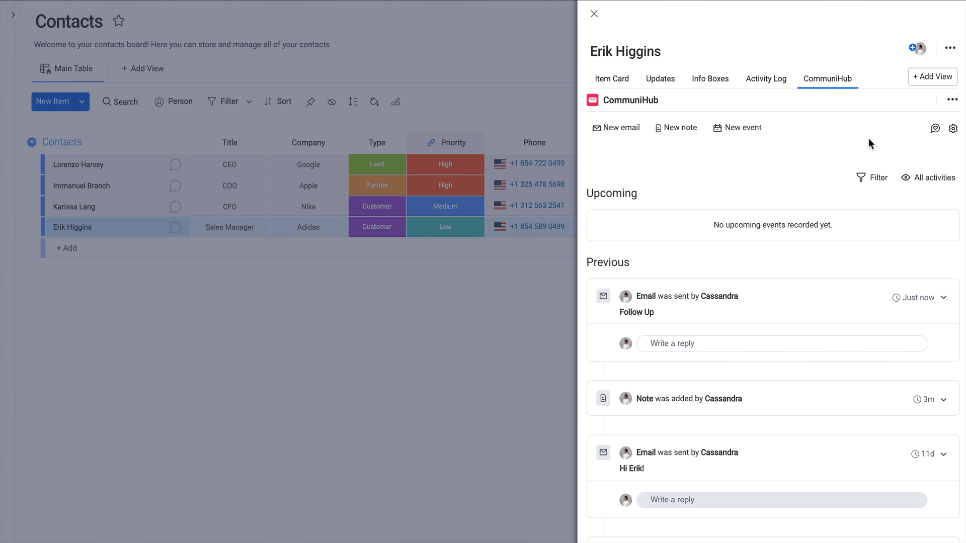Expand the 11d email entry chevron

point(943,454)
